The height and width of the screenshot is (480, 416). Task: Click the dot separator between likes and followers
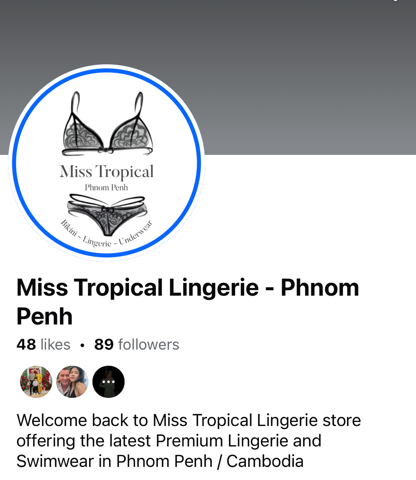point(82,345)
